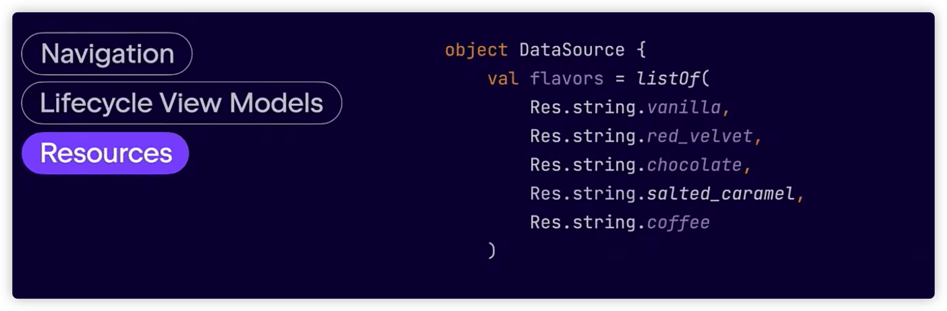This screenshot has width=947, height=311.
Task: Click the 'vanilla' resource identifier
Action: click(x=684, y=108)
